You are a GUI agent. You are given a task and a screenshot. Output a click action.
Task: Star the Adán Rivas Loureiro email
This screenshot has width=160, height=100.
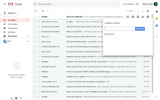(39, 21)
